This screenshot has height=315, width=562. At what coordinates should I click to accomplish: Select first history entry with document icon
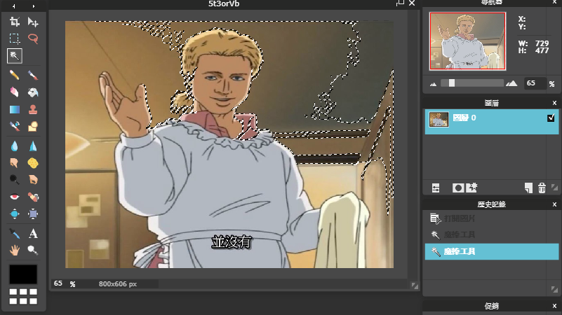pos(492,218)
